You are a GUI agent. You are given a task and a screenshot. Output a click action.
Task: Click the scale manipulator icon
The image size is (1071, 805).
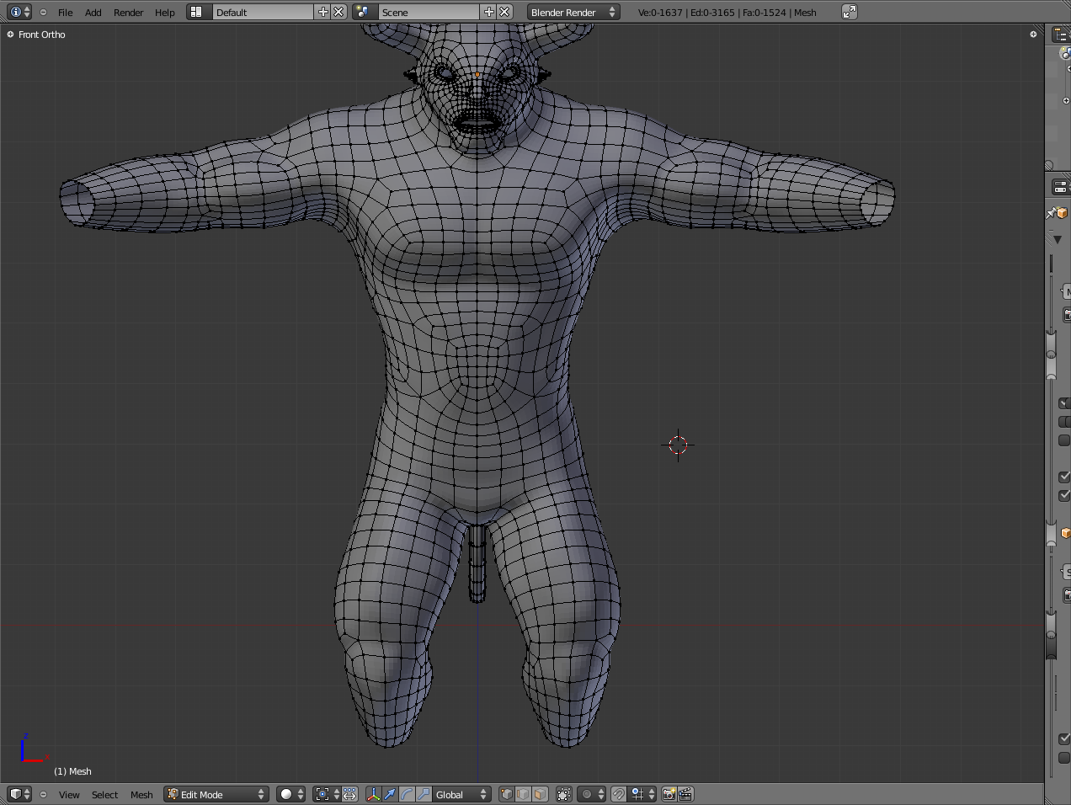(424, 794)
